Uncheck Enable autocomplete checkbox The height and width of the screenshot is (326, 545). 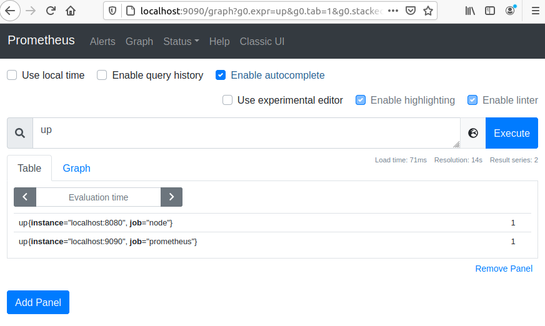click(x=221, y=75)
